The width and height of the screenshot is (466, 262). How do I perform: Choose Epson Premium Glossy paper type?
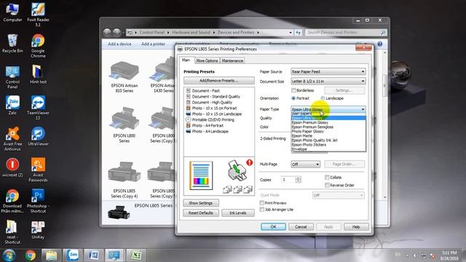328,122
